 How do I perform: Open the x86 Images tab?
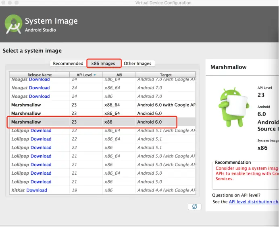103,64
